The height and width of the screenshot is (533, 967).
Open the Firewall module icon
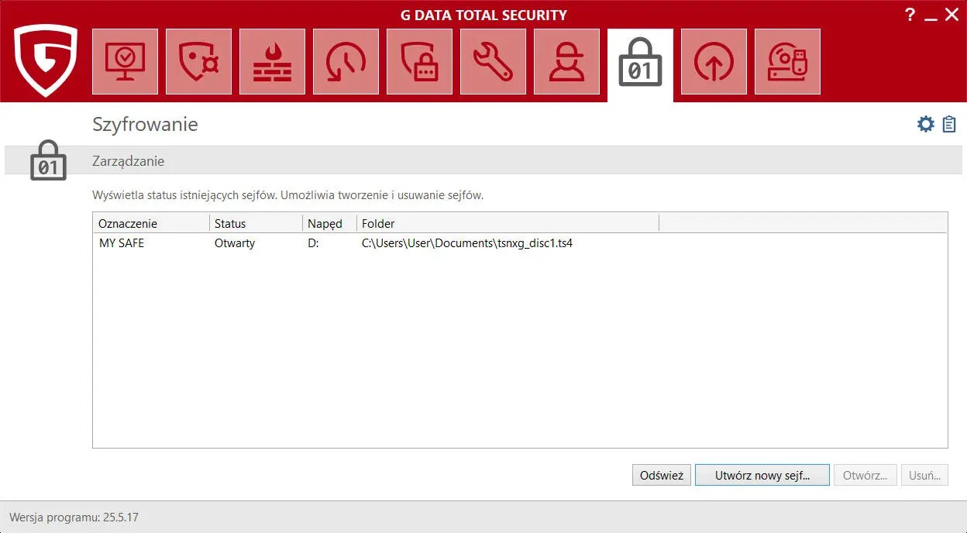point(272,63)
